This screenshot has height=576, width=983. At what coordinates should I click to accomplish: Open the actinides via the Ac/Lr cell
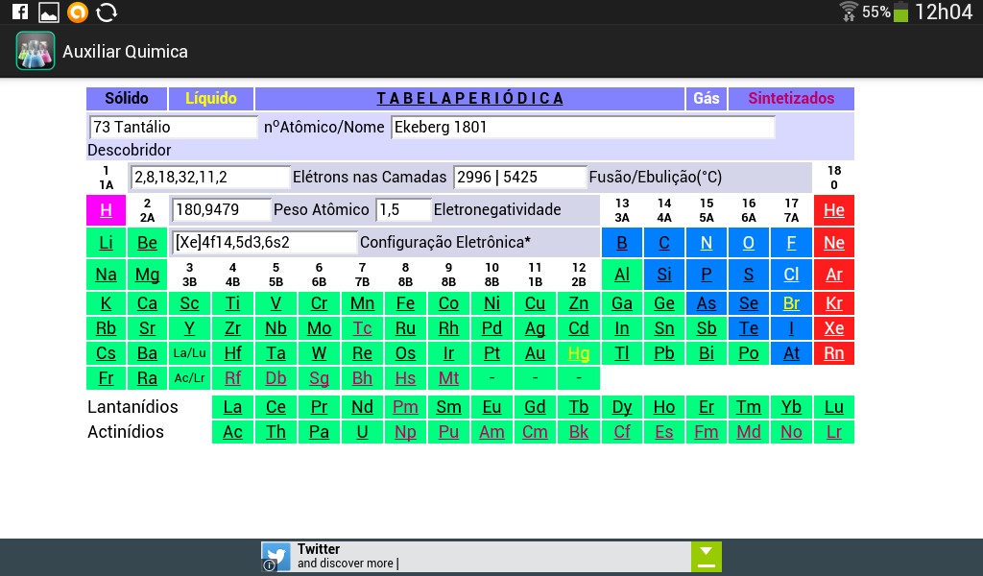[x=188, y=377]
